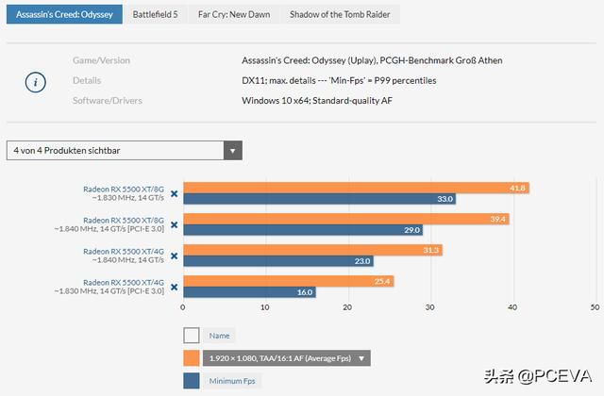Click the axis value 30

point(430,307)
